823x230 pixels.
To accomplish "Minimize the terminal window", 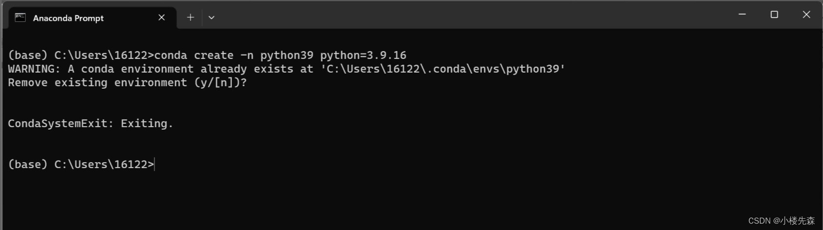I will pyautogui.click(x=742, y=15).
